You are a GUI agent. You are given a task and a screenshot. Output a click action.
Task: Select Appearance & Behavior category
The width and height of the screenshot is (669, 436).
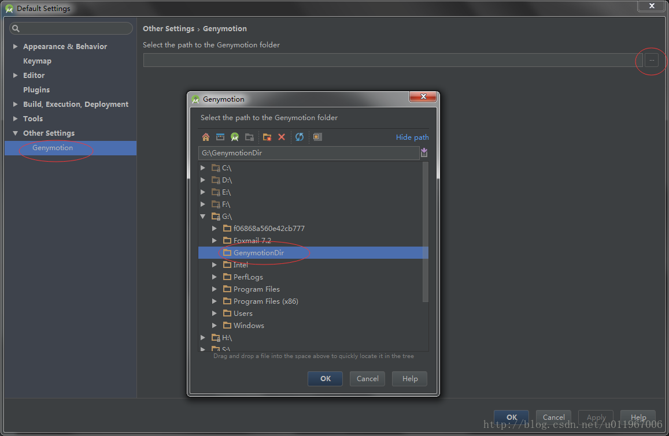click(x=65, y=46)
